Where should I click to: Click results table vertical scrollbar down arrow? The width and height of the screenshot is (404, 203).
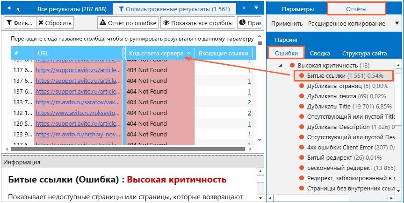[x=260, y=140]
